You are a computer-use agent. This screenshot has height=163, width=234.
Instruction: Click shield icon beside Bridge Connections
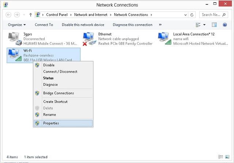click(x=37, y=93)
